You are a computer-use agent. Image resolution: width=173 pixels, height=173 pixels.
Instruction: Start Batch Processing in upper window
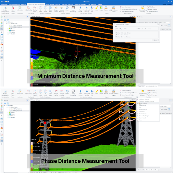point(73,9)
